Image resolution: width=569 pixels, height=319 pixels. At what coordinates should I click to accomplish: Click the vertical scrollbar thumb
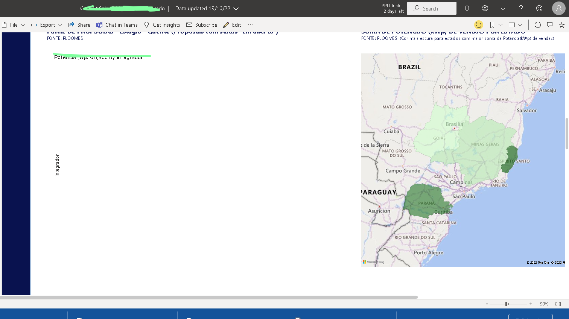click(x=567, y=134)
